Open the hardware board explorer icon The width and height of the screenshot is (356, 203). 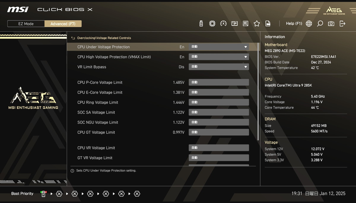(245, 24)
